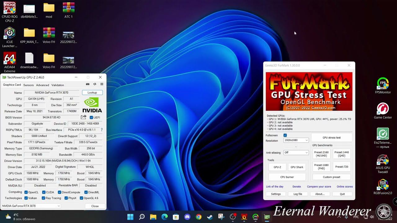
Task: Launch CPU burner from FurMark
Action: click(x=287, y=177)
